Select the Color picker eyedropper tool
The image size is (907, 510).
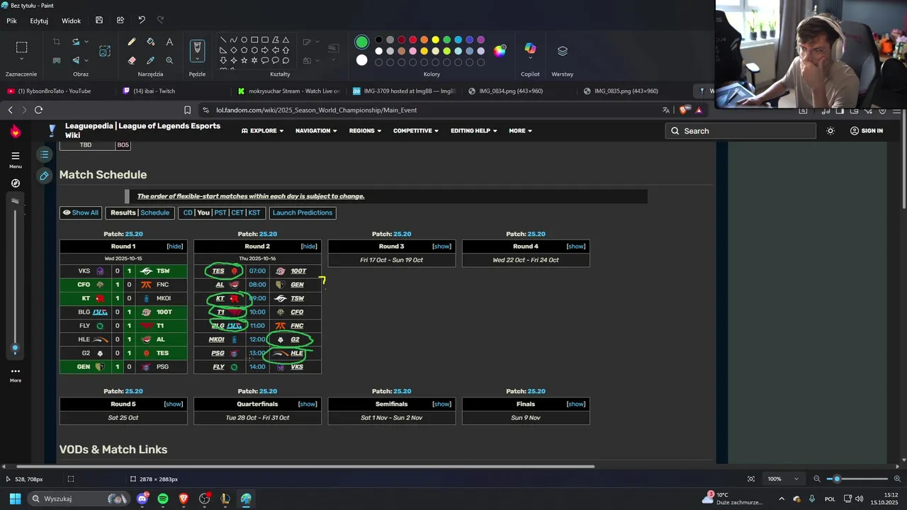tap(150, 60)
